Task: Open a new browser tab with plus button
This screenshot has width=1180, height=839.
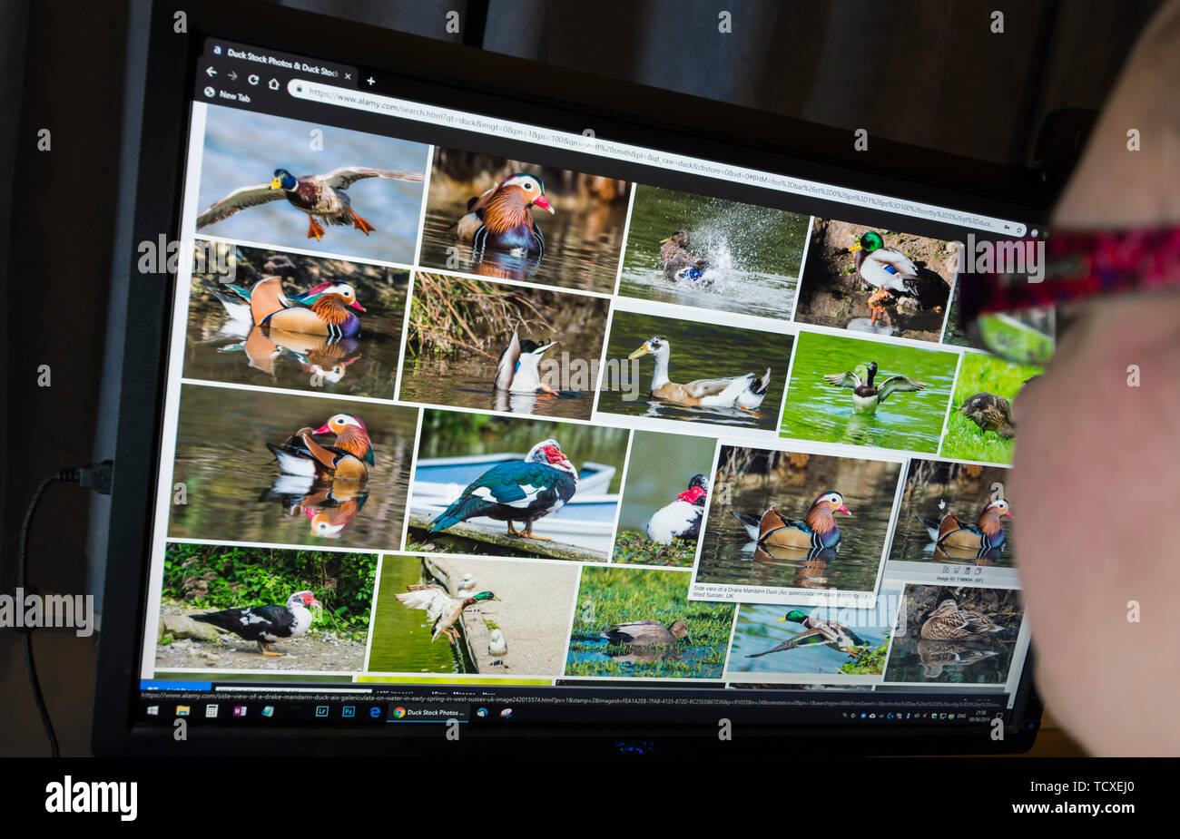Action: pos(370,81)
